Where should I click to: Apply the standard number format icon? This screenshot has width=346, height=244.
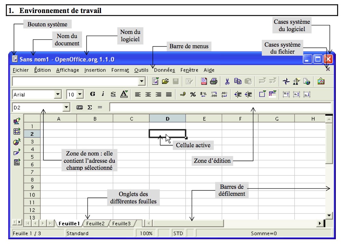(203, 95)
